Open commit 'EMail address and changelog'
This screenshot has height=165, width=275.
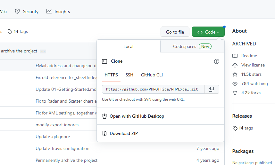click(66, 66)
